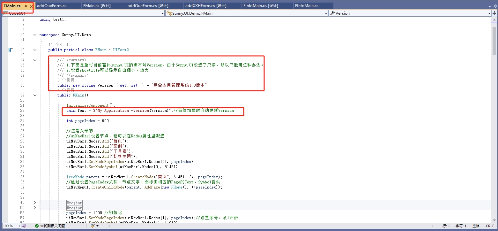Viewport: 498px width, 231px height.
Task: Click the this.Text assignment line
Action: (x=150, y=111)
